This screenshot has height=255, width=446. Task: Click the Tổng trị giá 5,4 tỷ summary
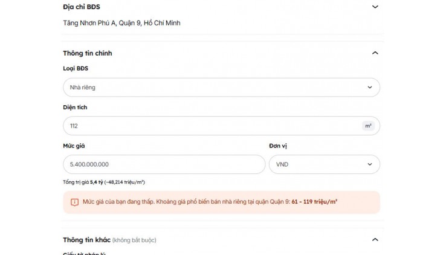(x=104, y=182)
